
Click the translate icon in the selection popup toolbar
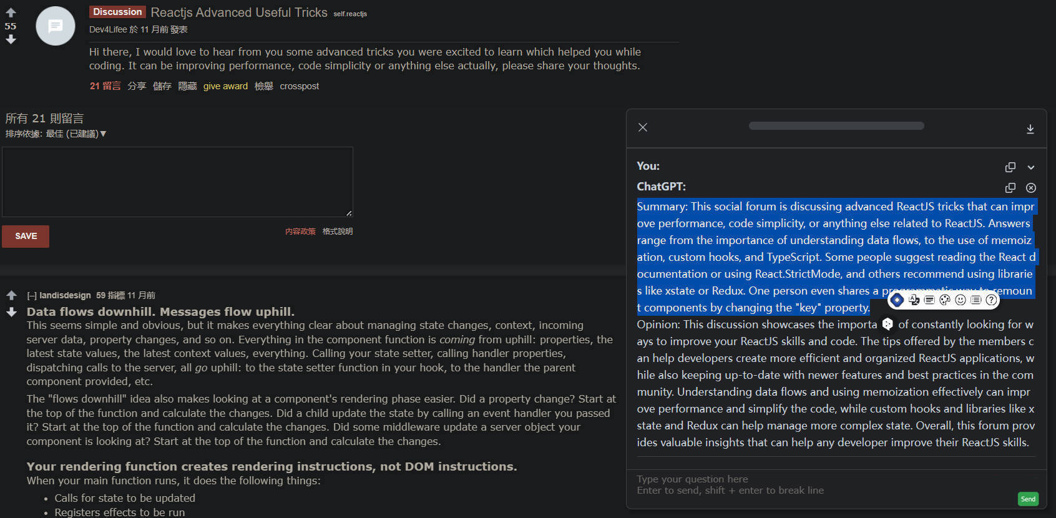[x=914, y=300]
